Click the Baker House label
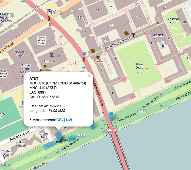 point(21,144)
